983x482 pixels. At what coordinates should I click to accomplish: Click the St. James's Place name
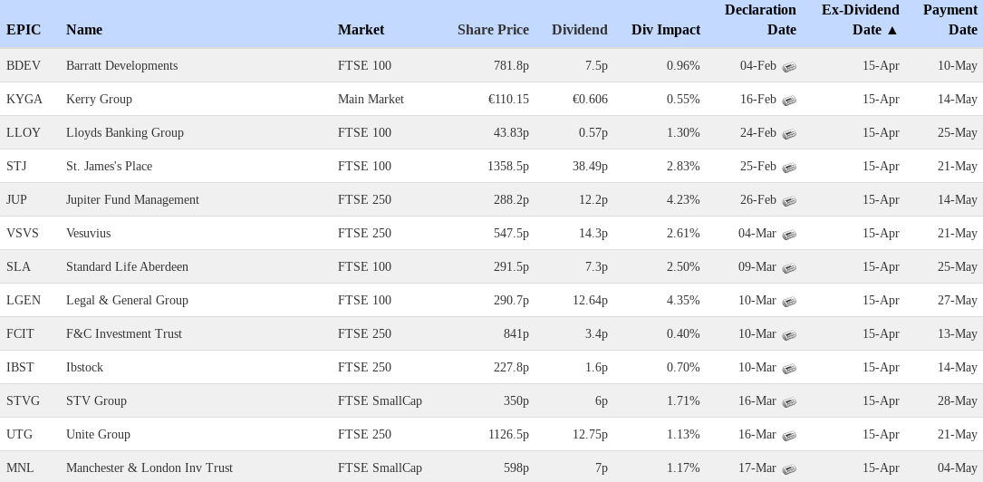coord(109,166)
